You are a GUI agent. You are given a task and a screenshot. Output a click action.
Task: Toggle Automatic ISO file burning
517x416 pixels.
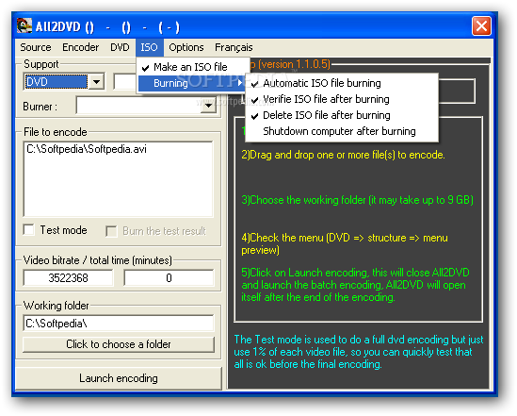click(342, 83)
